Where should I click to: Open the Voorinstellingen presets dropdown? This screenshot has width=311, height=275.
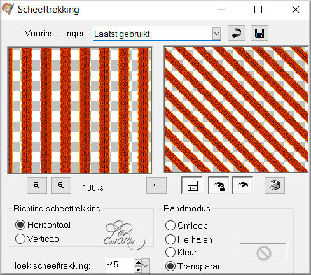216,34
